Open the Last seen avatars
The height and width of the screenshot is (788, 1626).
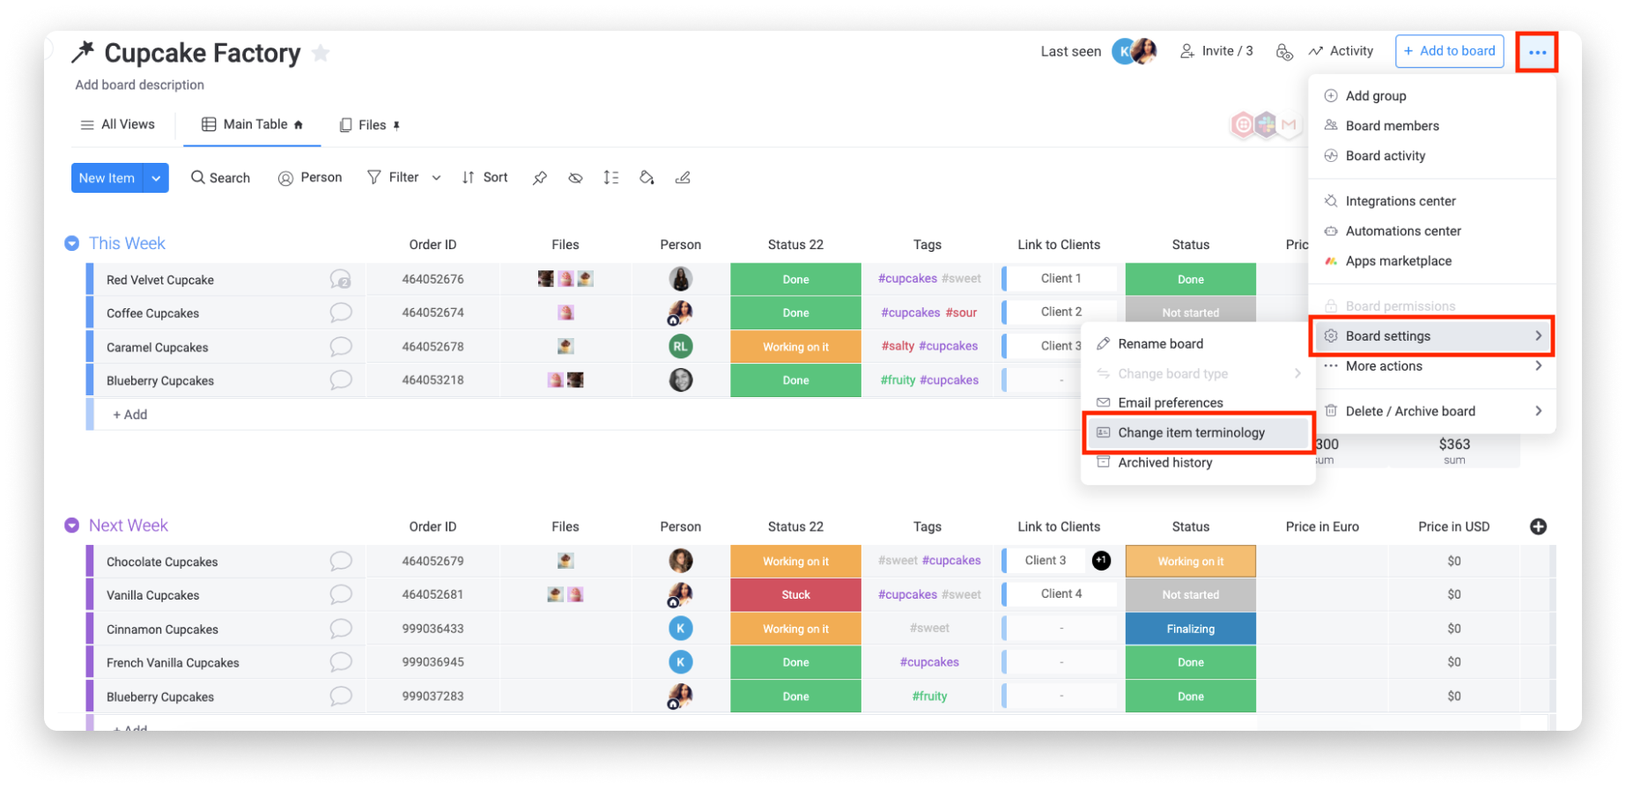[1135, 52]
